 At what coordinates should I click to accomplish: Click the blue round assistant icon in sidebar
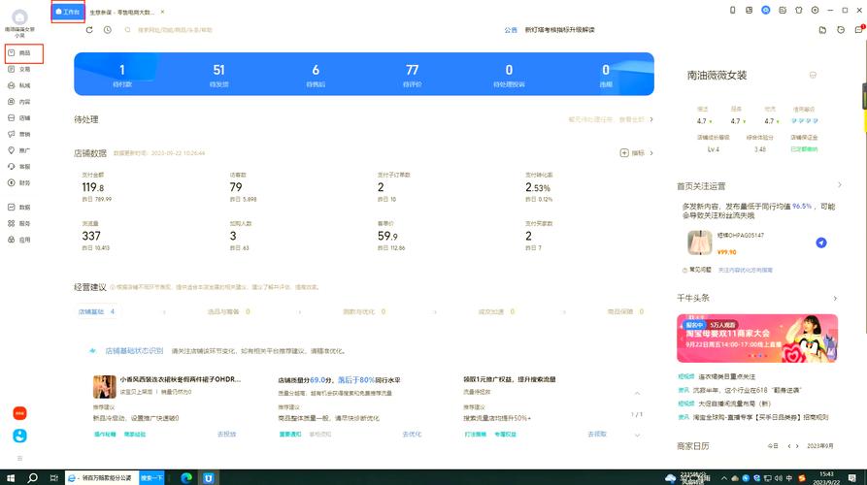(x=20, y=436)
